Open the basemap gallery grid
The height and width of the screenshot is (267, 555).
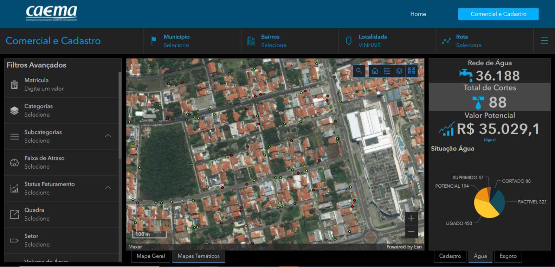click(x=411, y=71)
